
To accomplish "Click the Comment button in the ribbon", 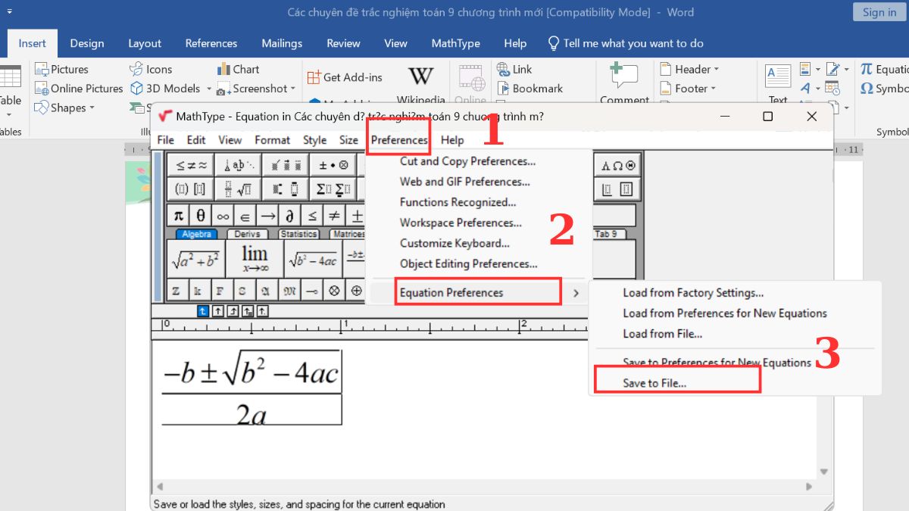I will (625, 83).
